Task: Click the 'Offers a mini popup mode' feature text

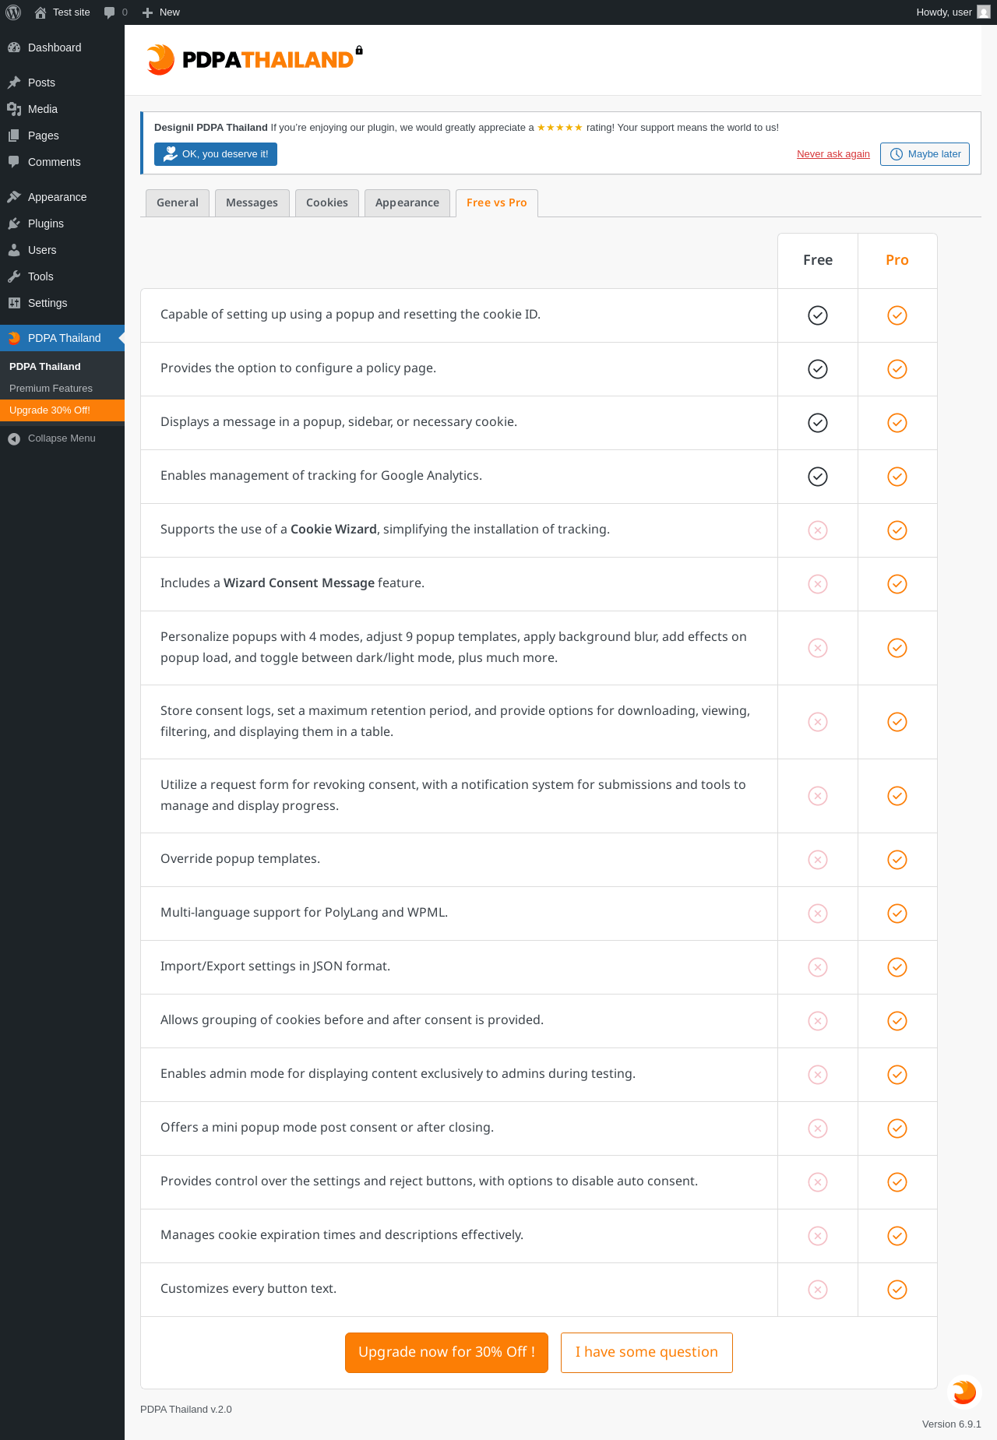Action: click(x=327, y=1128)
